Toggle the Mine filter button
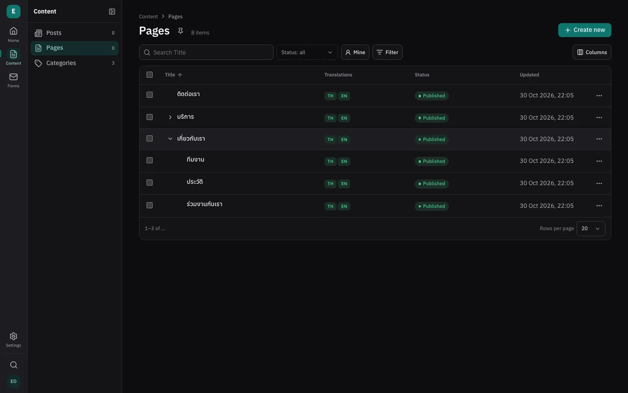The width and height of the screenshot is (628, 393). point(355,52)
